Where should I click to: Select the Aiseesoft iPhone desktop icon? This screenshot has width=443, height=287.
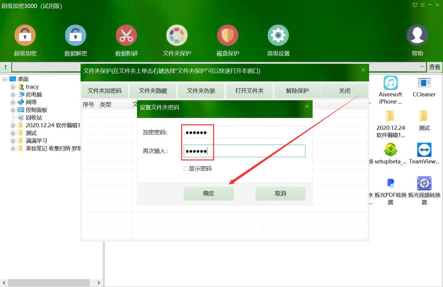click(390, 90)
